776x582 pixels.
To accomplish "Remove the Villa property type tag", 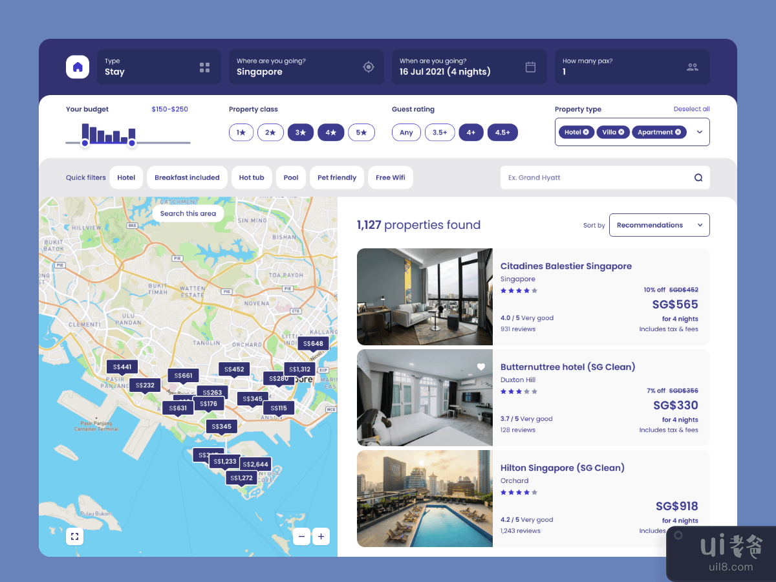I will click(x=621, y=132).
